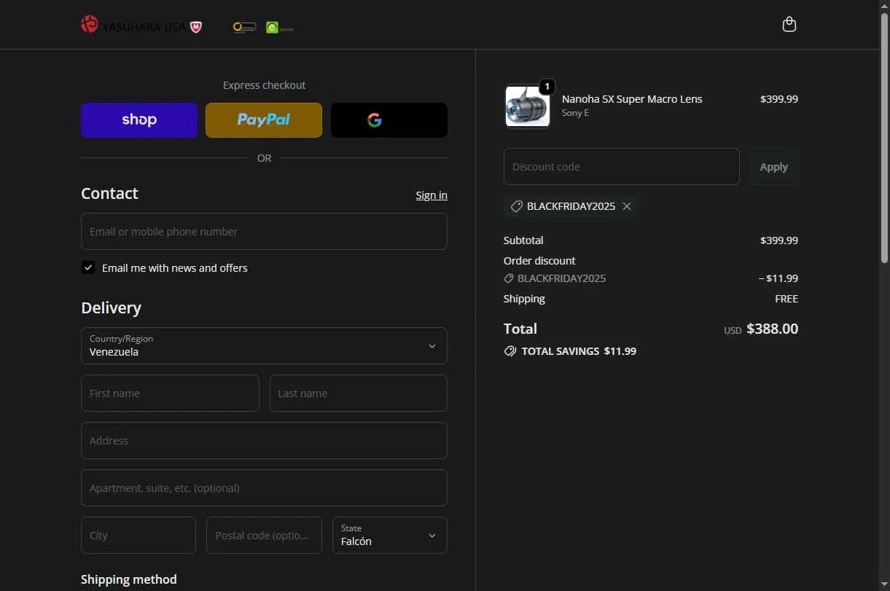Open the shopping bag cart icon
The height and width of the screenshot is (591, 890).
[x=789, y=25]
